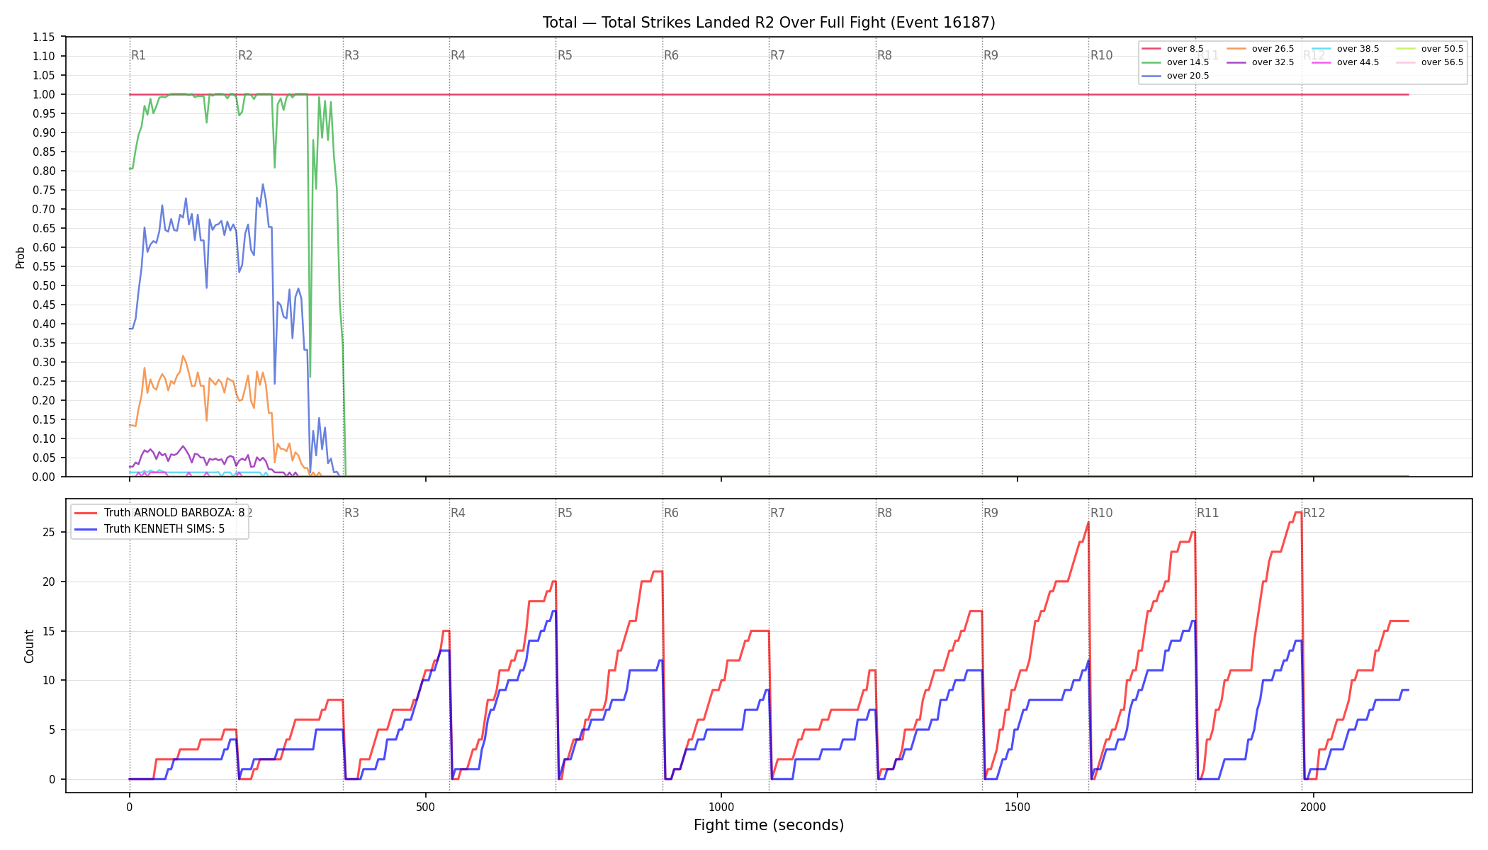Image resolution: width=1488 pixels, height=850 pixels.
Task: Click the 25 tick on the Count axis
Action: 50,532
